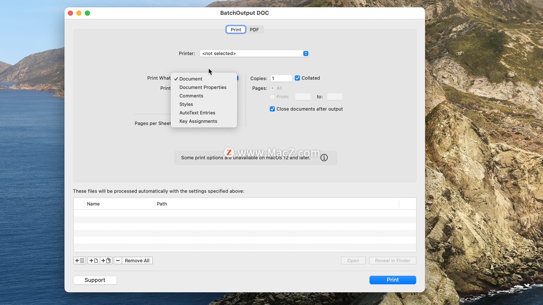Switch to the PDF tab
The image size is (543, 305).
pyautogui.click(x=254, y=30)
